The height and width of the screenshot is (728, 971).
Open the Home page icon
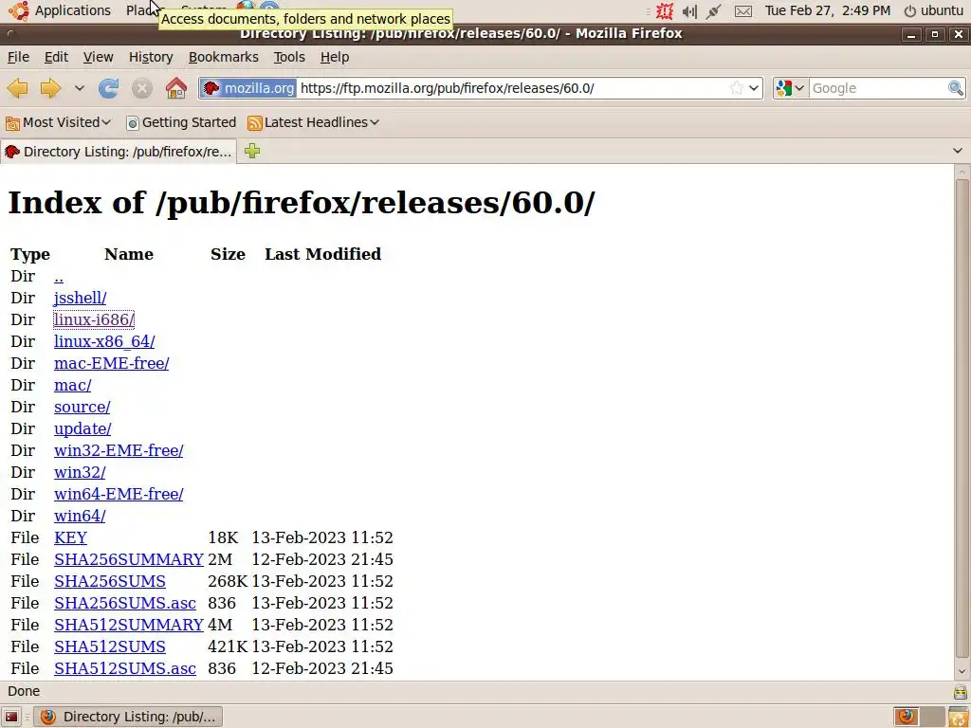[x=176, y=88]
